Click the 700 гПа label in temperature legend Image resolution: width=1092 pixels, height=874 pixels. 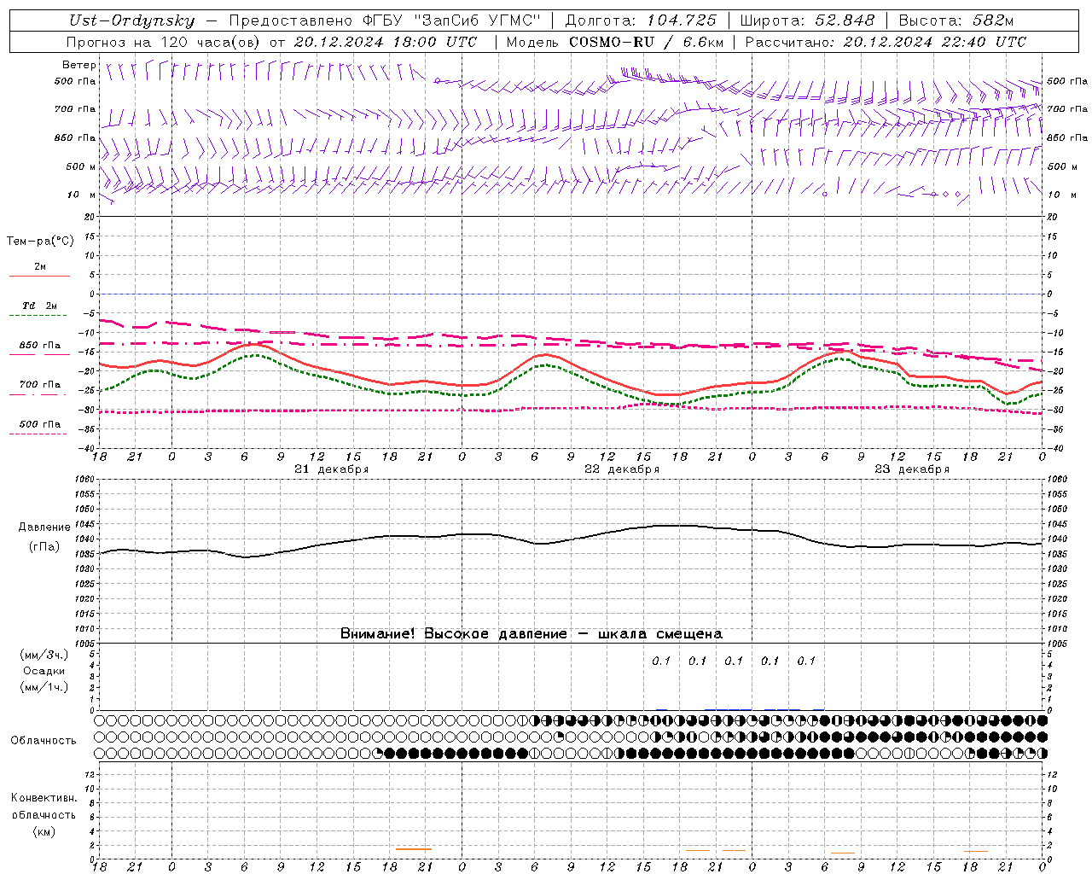tap(40, 385)
